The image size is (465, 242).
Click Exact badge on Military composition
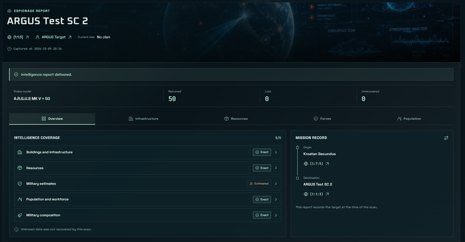pos(262,215)
